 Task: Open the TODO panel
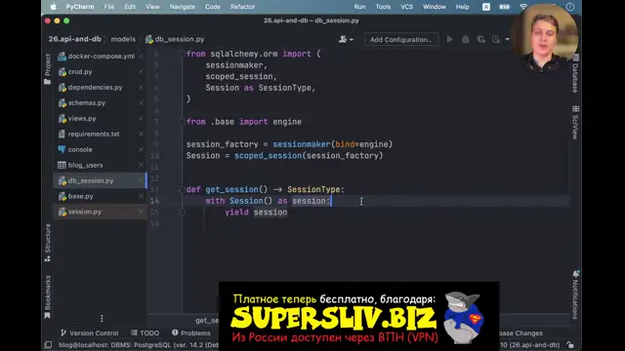click(146, 332)
